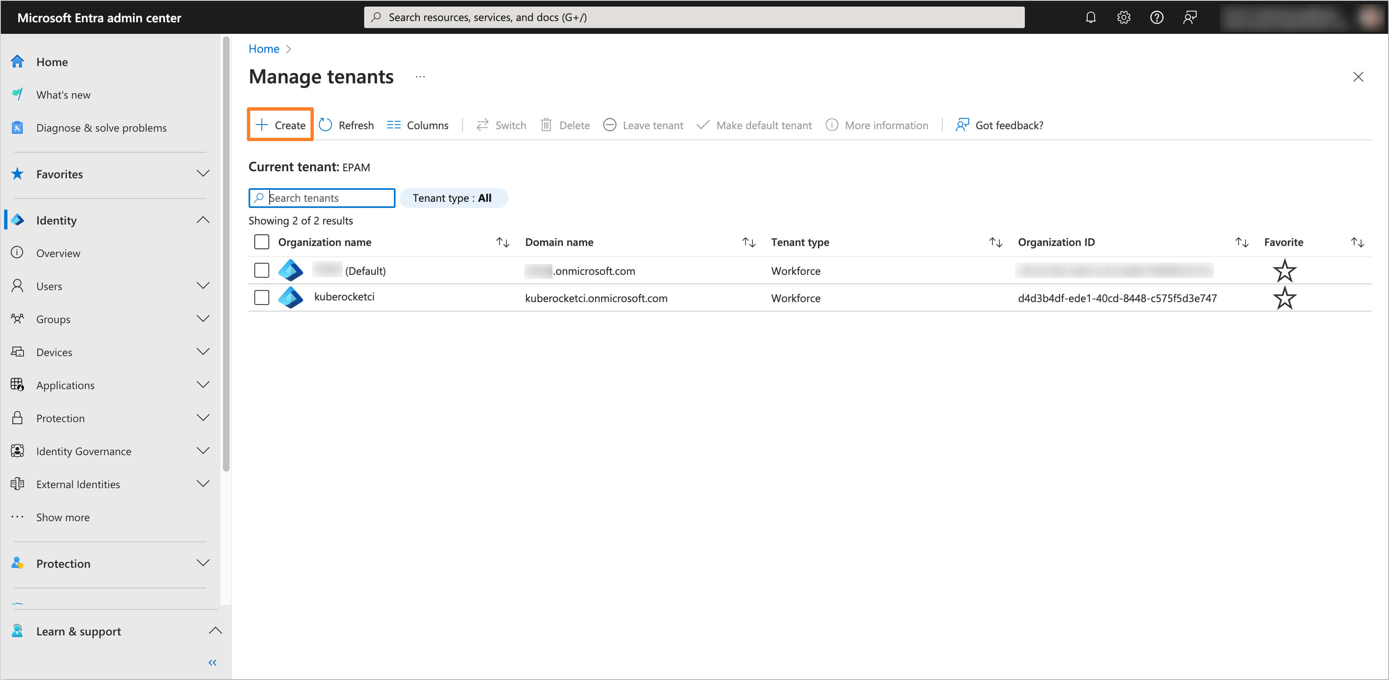The height and width of the screenshot is (680, 1389).
Task: Click the Create tenant button
Action: coord(280,124)
